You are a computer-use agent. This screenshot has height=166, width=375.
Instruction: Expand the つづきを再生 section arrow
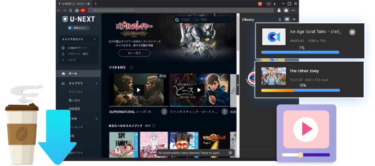coord(131,67)
